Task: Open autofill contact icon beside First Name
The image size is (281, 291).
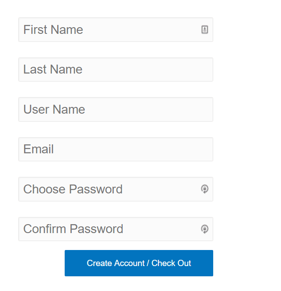Action: click(x=205, y=29)
